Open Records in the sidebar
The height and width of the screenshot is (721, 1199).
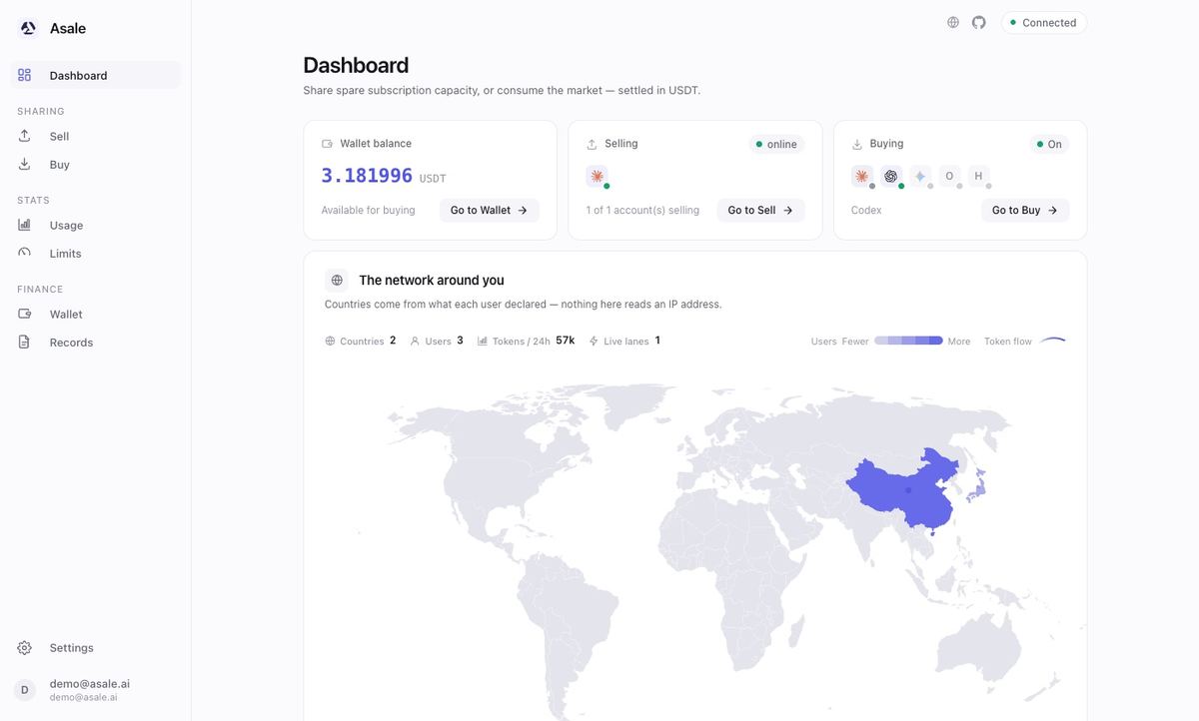coord(96,342)
